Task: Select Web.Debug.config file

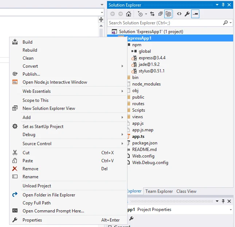Action: (x=150, y=163)
